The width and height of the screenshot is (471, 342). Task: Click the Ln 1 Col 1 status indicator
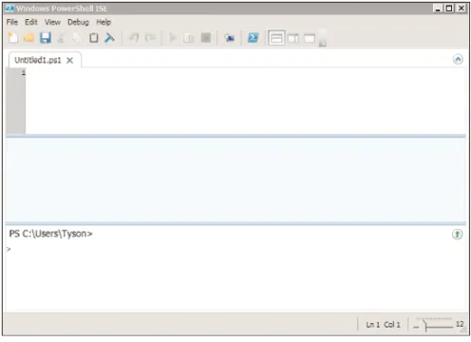(383, 325)
